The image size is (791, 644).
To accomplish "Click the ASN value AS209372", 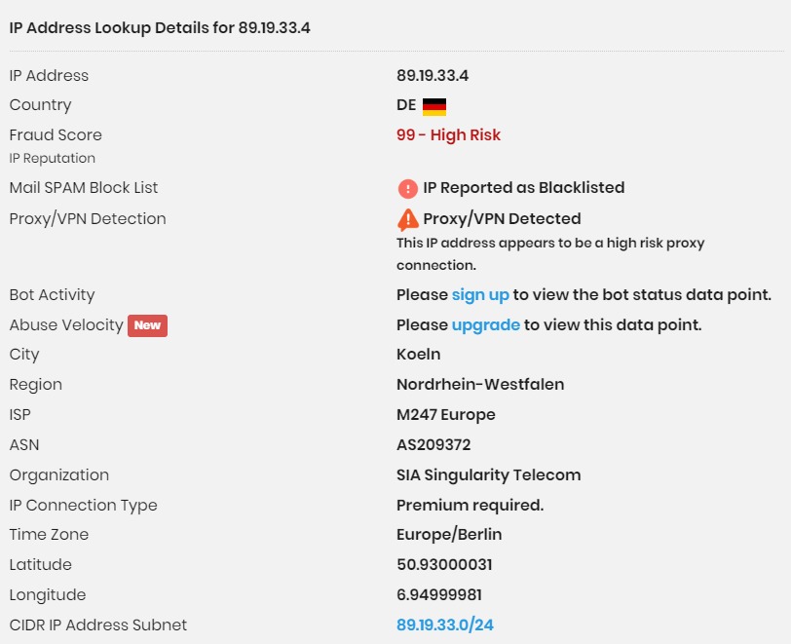I will 433,444.
